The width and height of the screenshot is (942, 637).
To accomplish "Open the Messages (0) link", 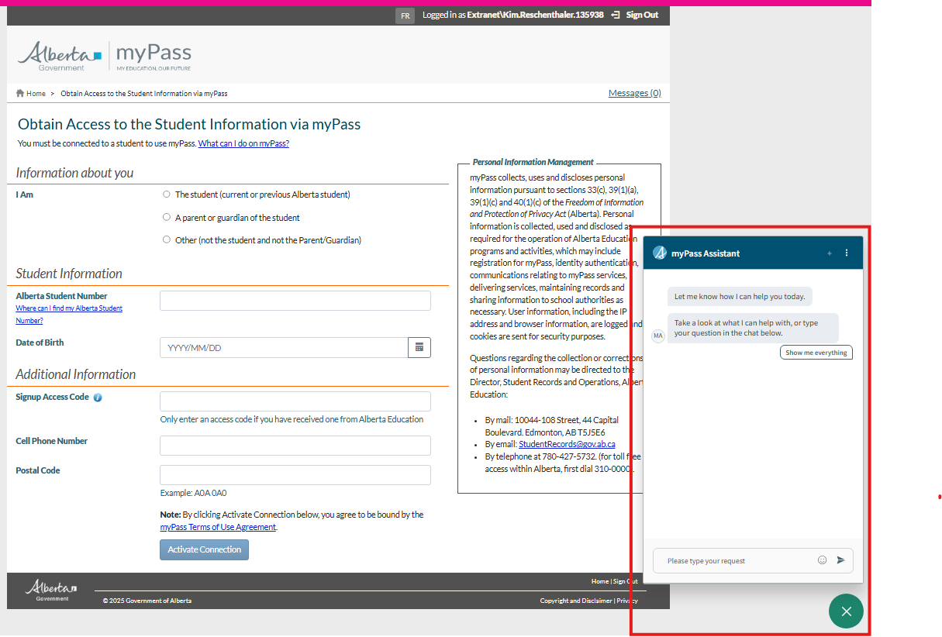I will 634,93.
